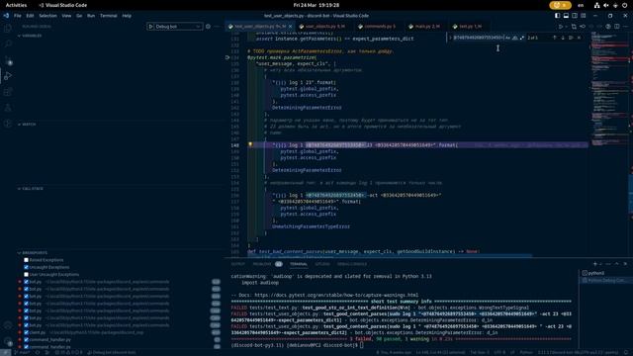Click Activities in top bar
This screenshot has height=356, width=633.
pyautogui.click(x=16, y=5)
